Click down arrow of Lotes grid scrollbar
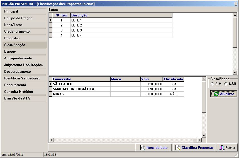The height and width of the screenshot is (158, 239). (x=235, y=73)
